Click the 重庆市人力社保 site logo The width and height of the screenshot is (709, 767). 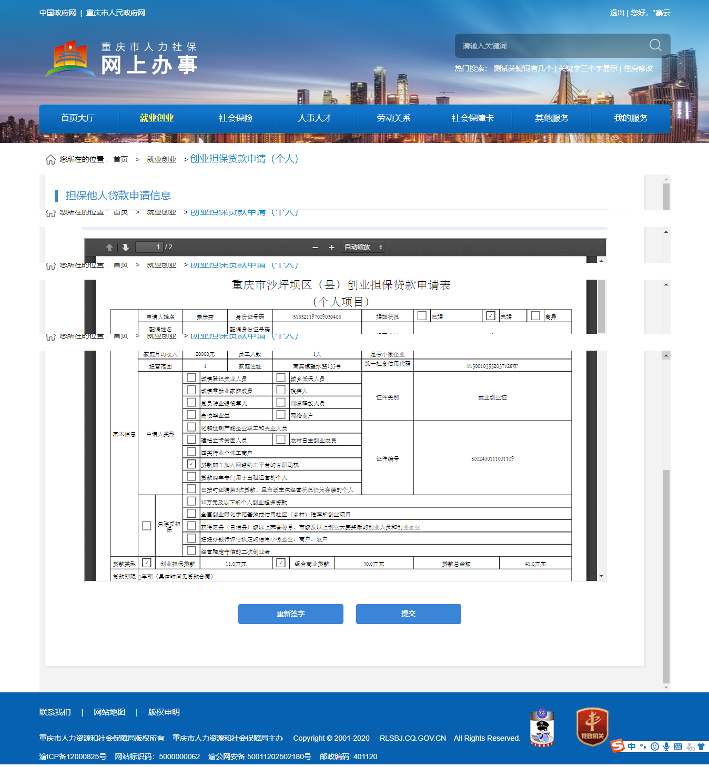click(x=121, y=59)
